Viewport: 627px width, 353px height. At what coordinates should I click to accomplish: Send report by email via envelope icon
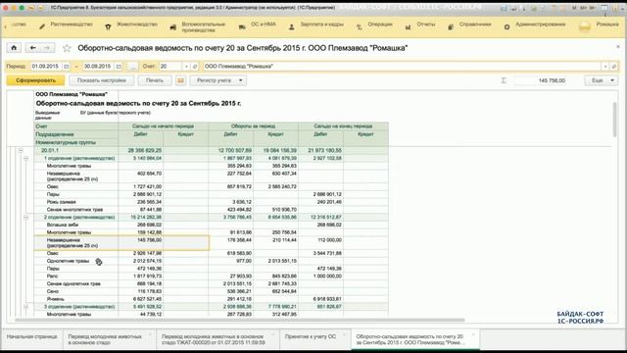(180, 80)
